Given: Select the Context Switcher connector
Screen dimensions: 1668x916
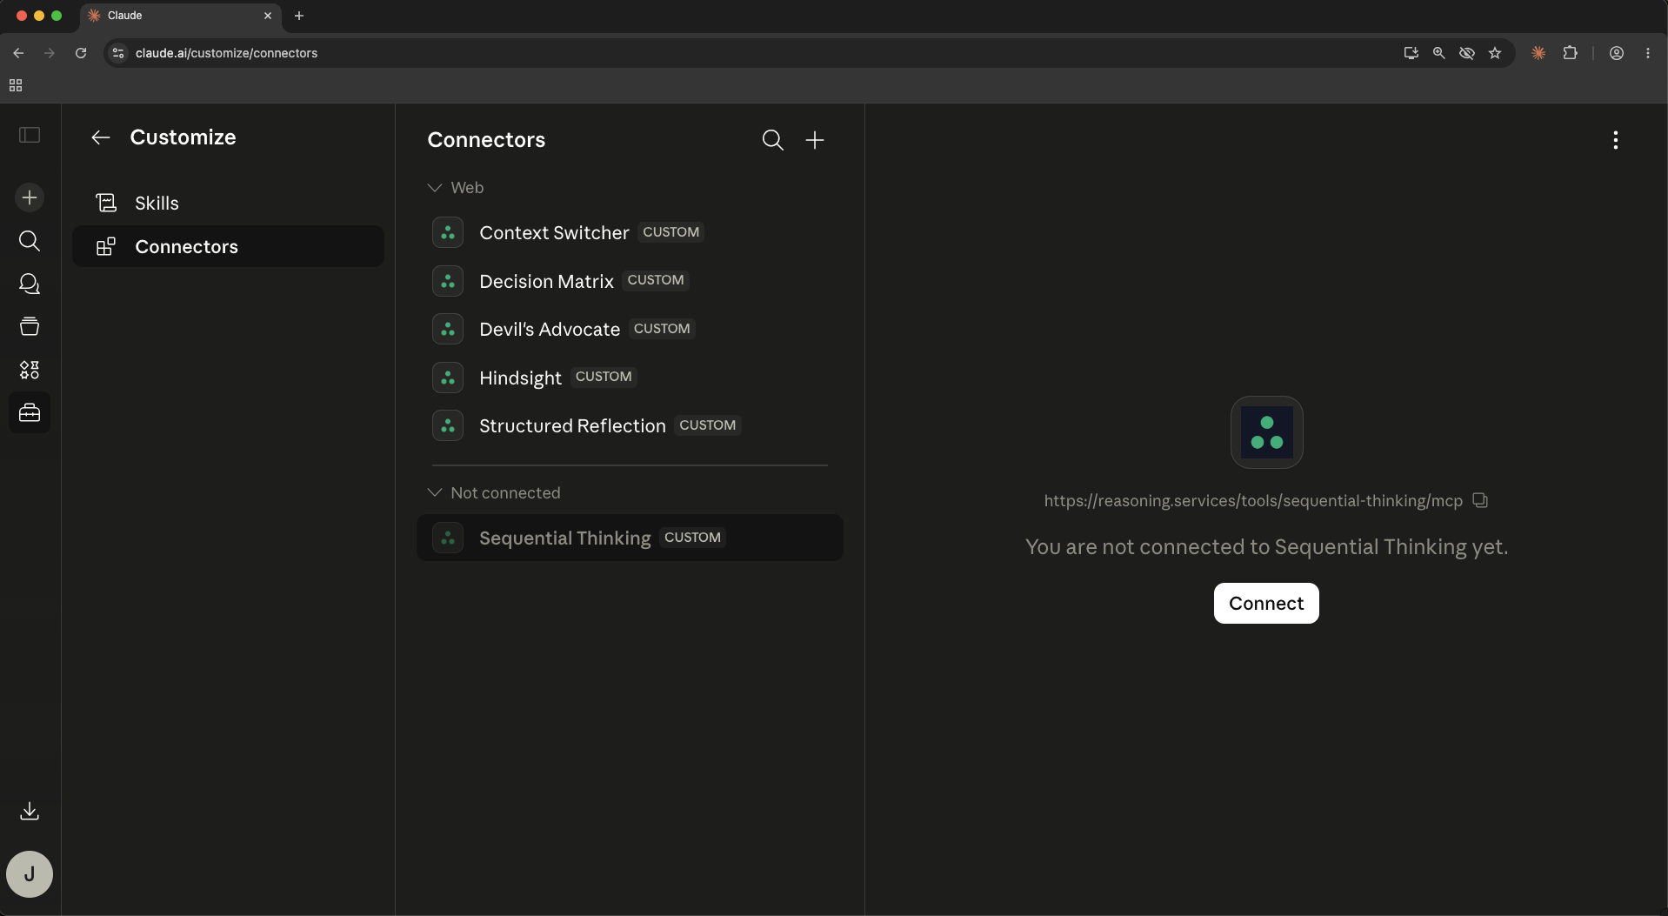Looking at the screenshot, I should point(630,232).
